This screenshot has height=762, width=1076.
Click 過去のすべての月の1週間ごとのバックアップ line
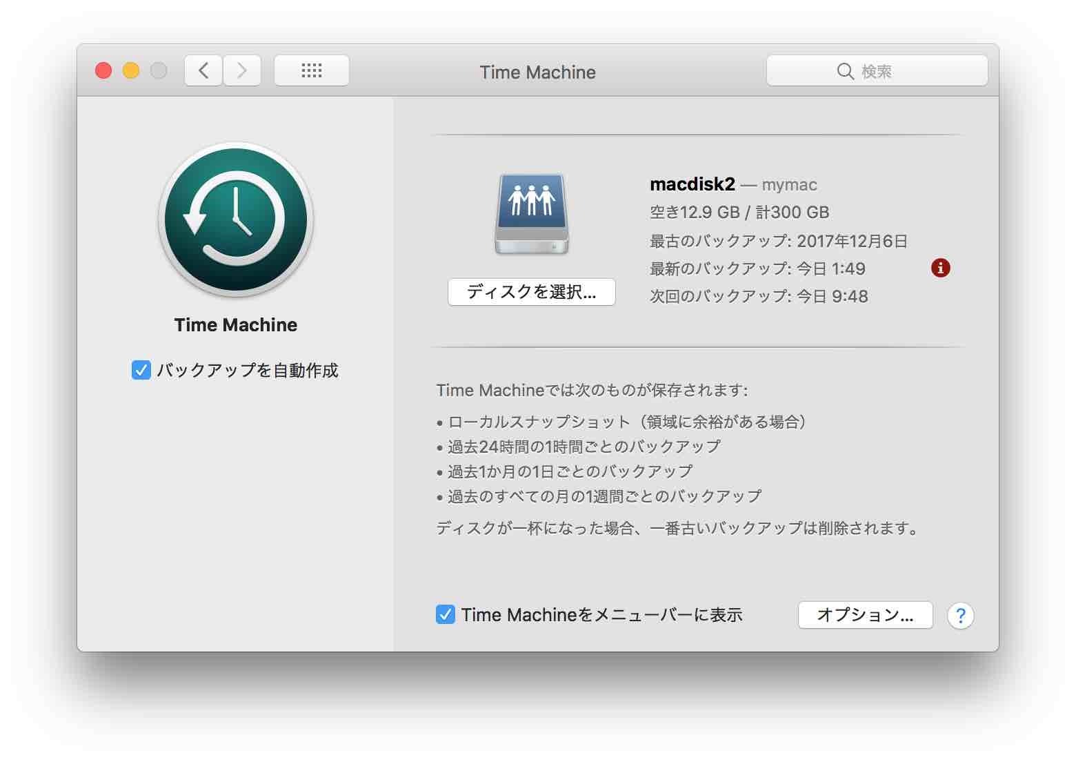(x=599, y=496)
